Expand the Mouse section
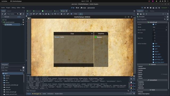Viewport: 170px width, 96px height. click(140, 74)
